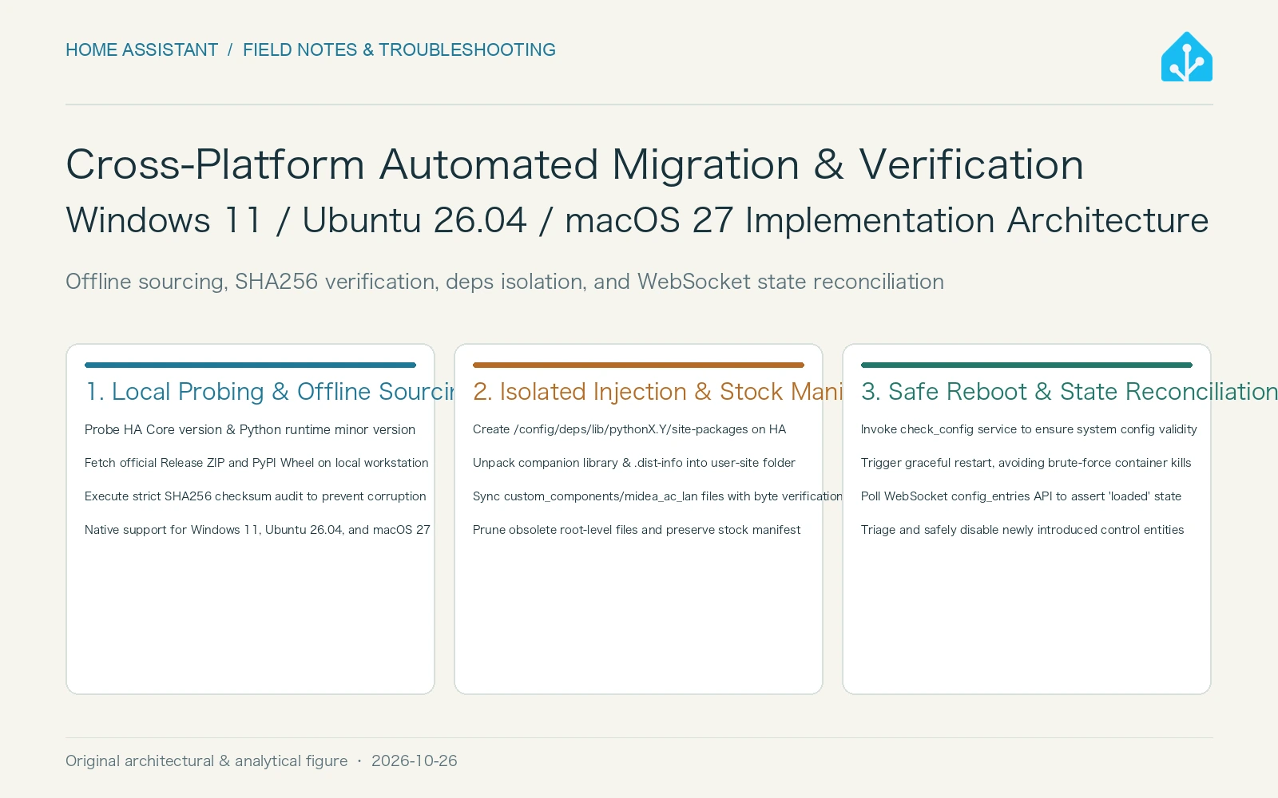Click the footer Original architectural & analytical figure text

(x=207, y=760)
